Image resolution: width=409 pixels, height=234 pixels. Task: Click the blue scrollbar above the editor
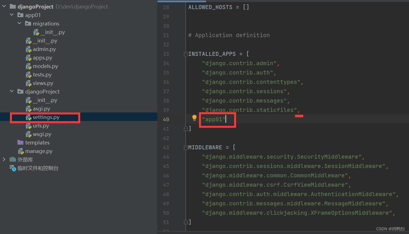[181, 1]
